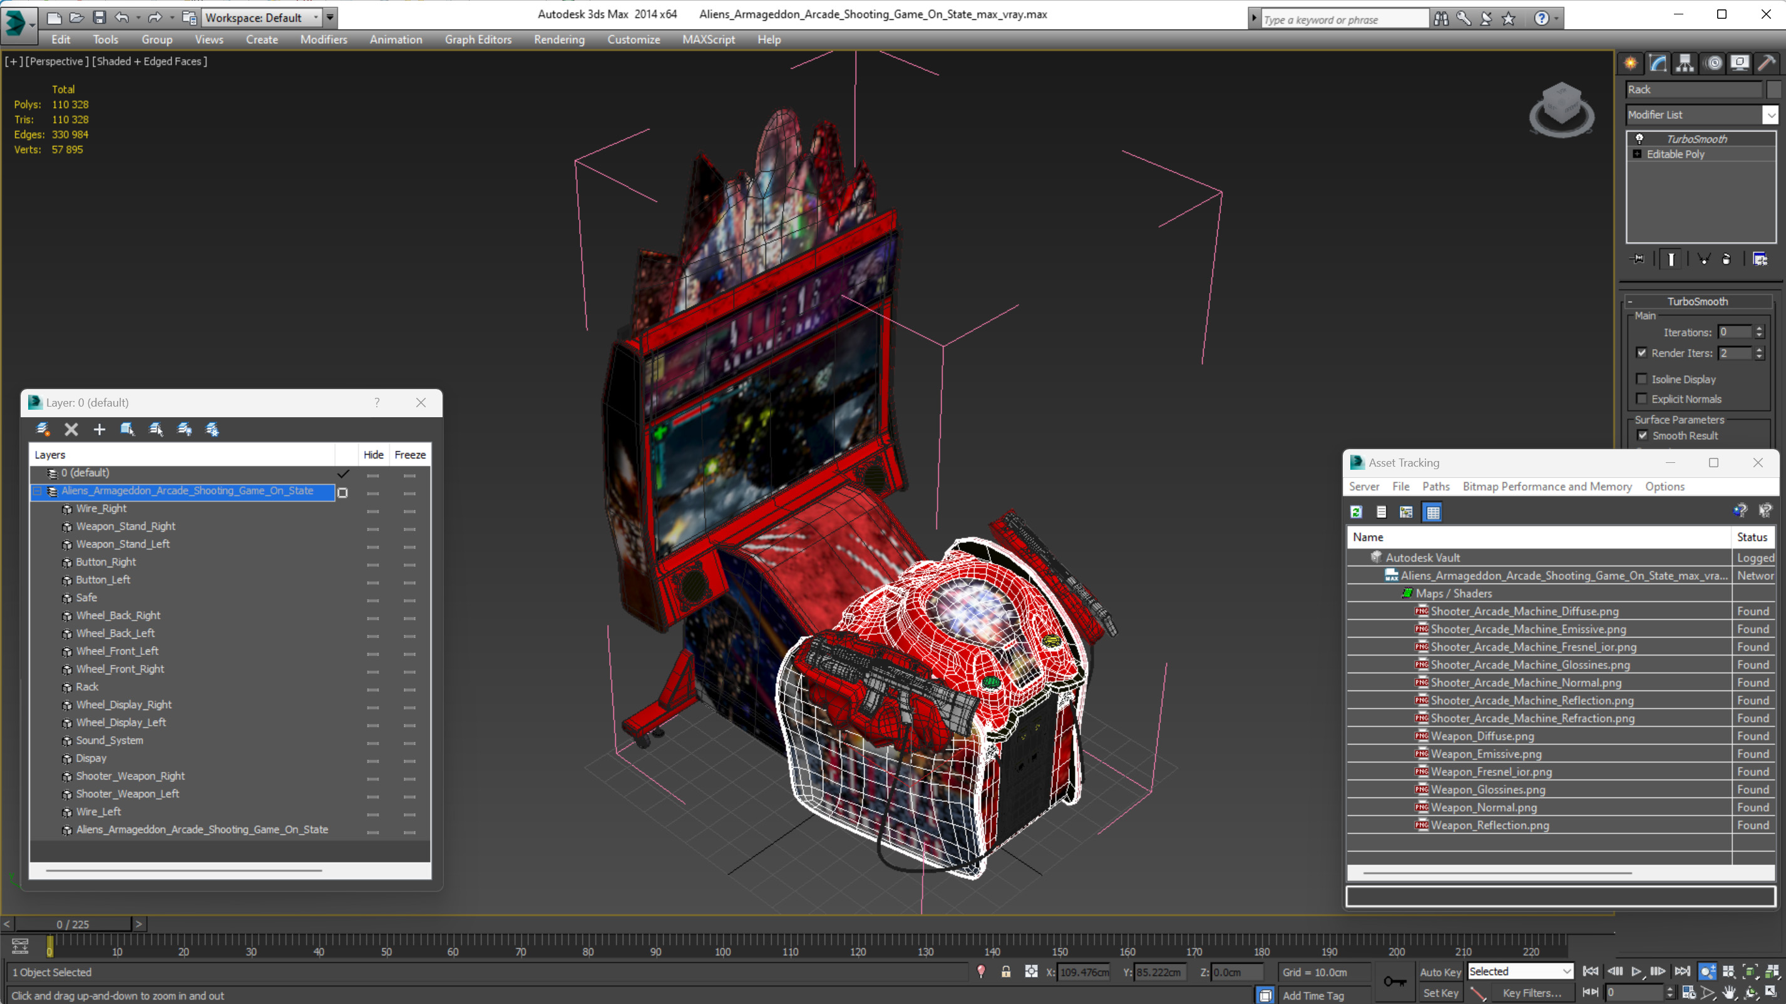Click Rack object color swatch
The image size is (1786, 1004).
(x=1773, y=89)
